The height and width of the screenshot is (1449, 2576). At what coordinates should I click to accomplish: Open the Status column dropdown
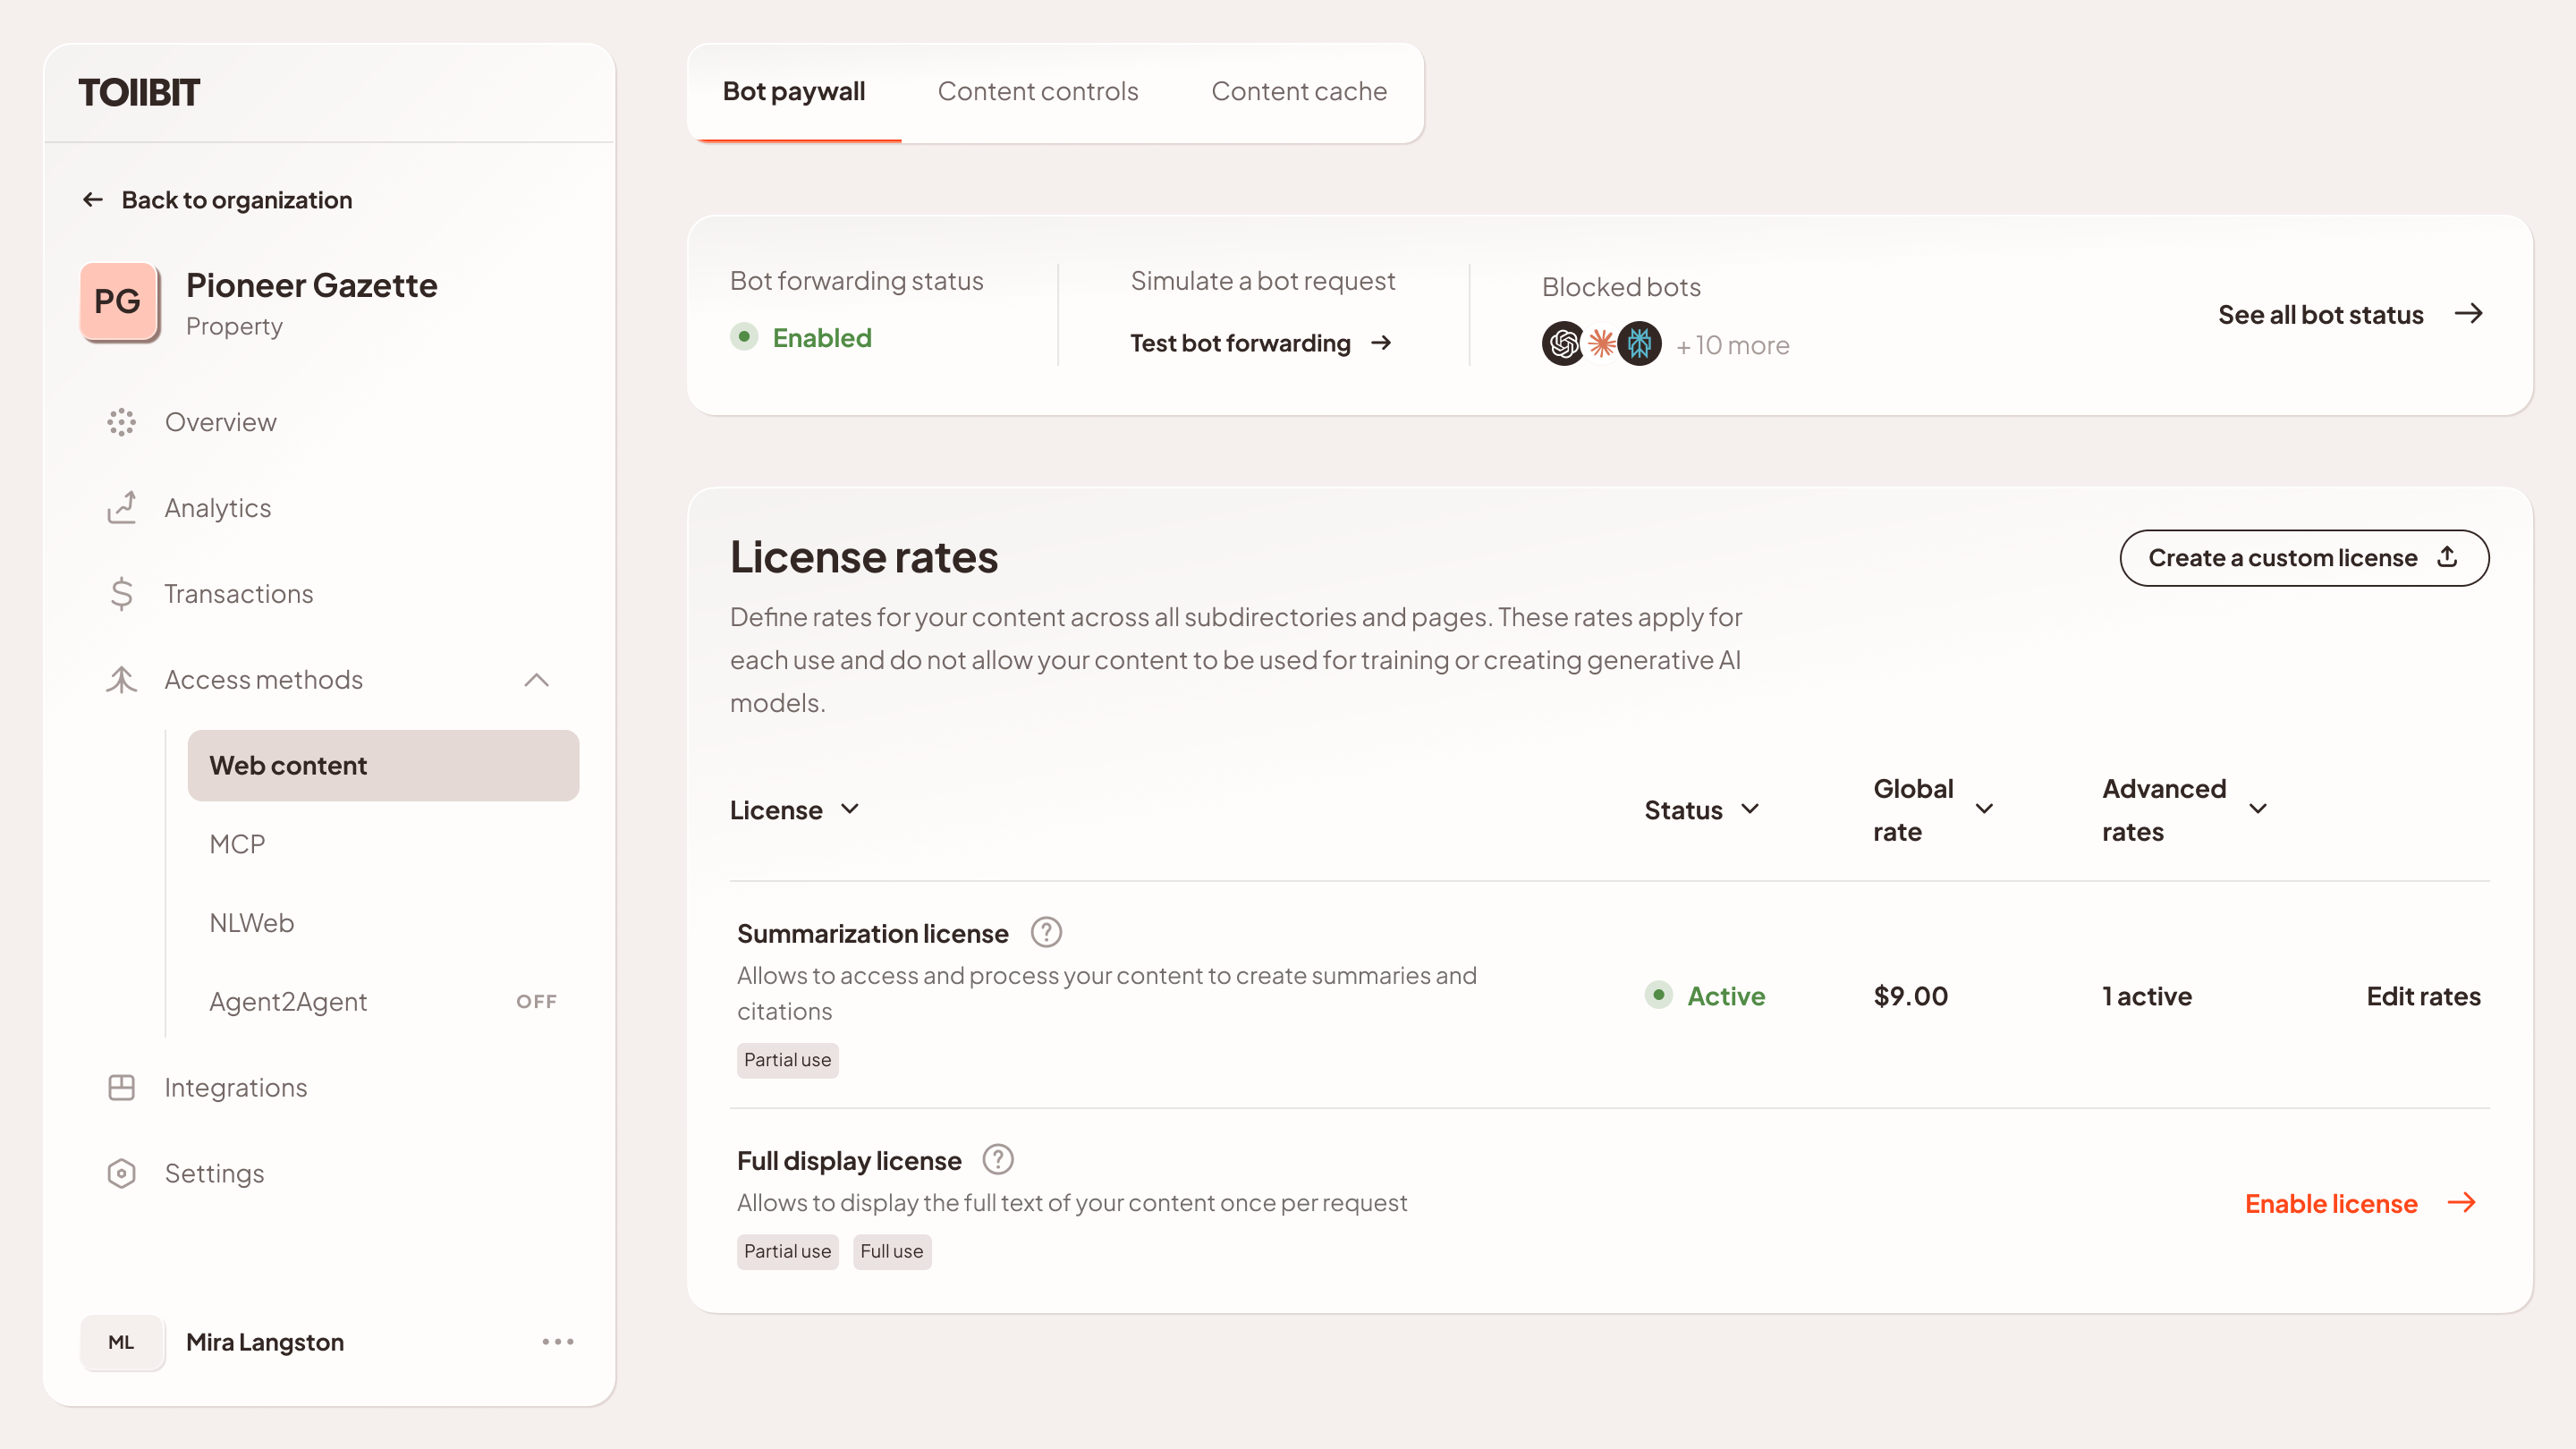tap(1750, 809)
